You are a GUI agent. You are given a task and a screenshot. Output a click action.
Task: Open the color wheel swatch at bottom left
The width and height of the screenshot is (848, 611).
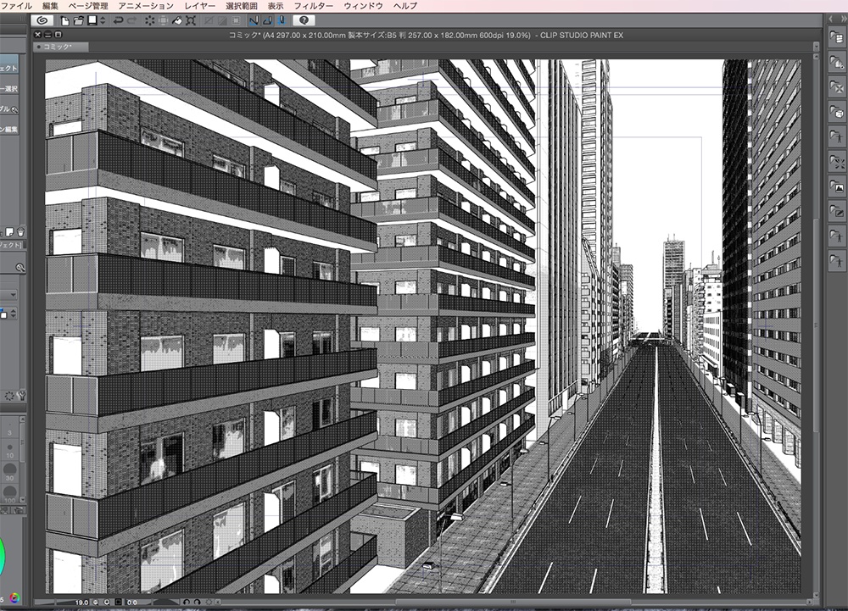click(x=14, y=596)
